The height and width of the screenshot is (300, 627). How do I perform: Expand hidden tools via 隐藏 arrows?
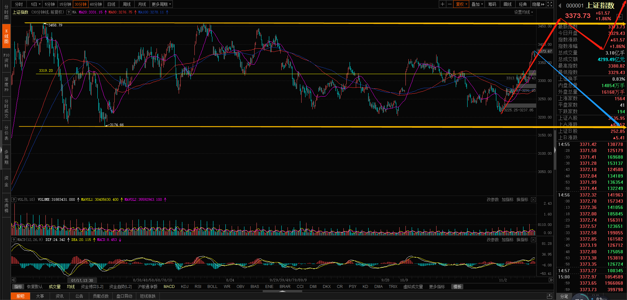[538, 4]
